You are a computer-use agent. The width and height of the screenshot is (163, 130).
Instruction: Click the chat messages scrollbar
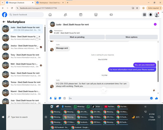click(x=158, y=71)
